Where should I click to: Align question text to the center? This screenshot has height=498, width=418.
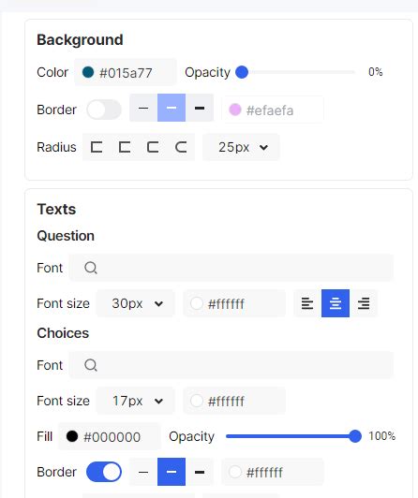(336, 303)
